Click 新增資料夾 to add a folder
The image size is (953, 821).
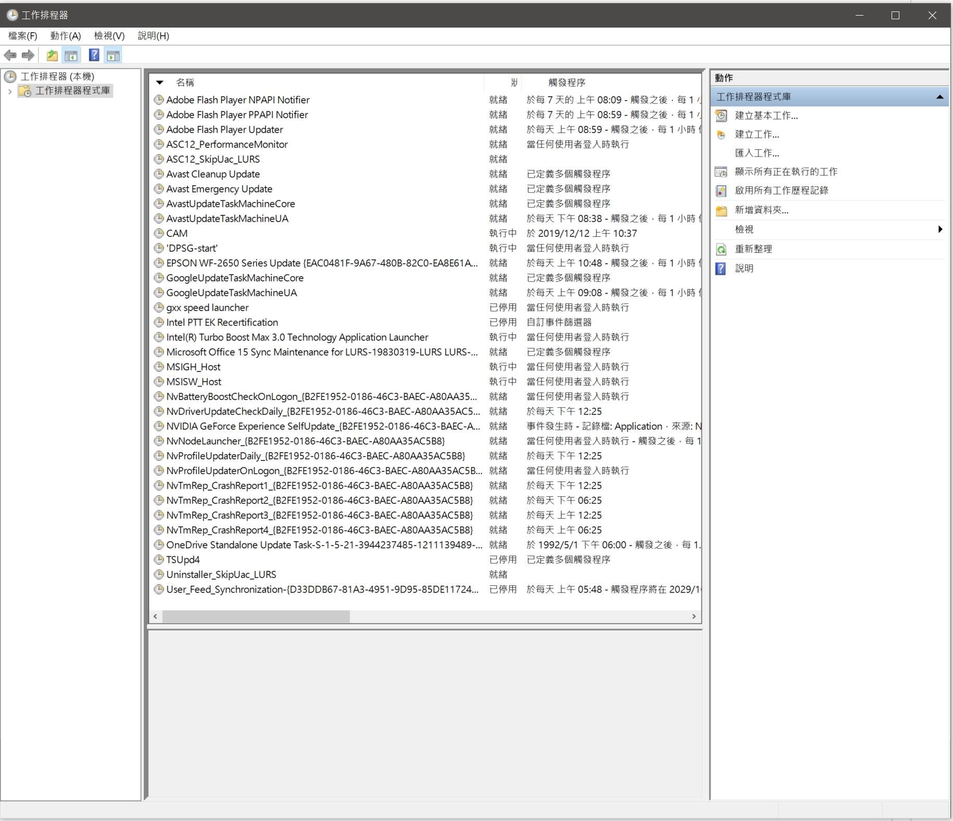[x=760, y=210]
